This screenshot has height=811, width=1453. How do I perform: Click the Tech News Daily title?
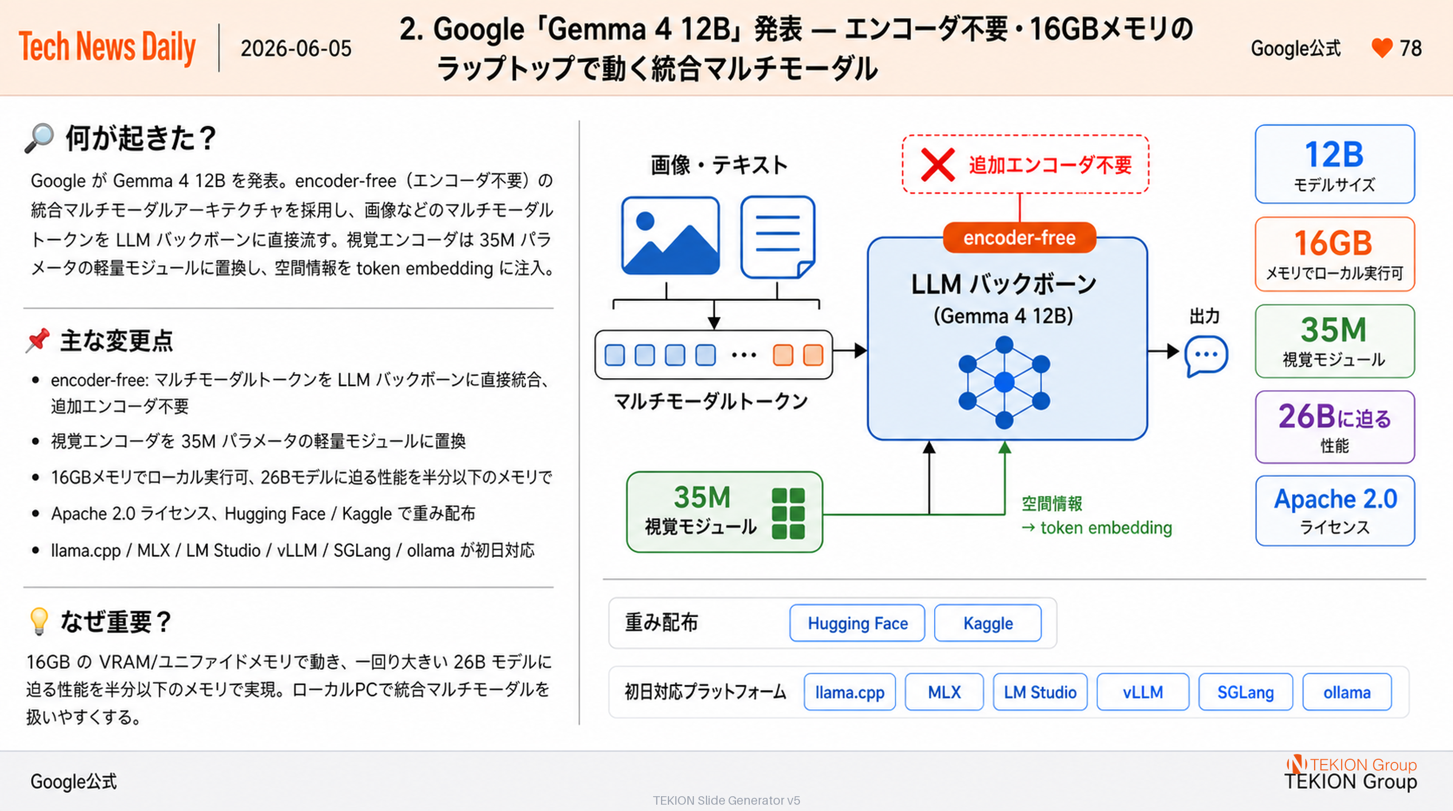tap(107, 48)
